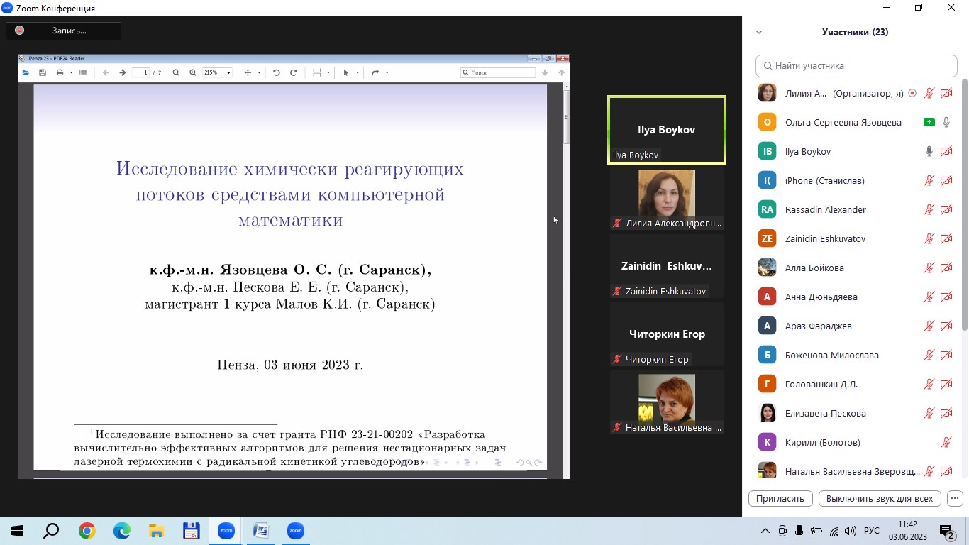Click the PDF reader open file icon
Screen dimensions: 969x545
coord(26,72)
